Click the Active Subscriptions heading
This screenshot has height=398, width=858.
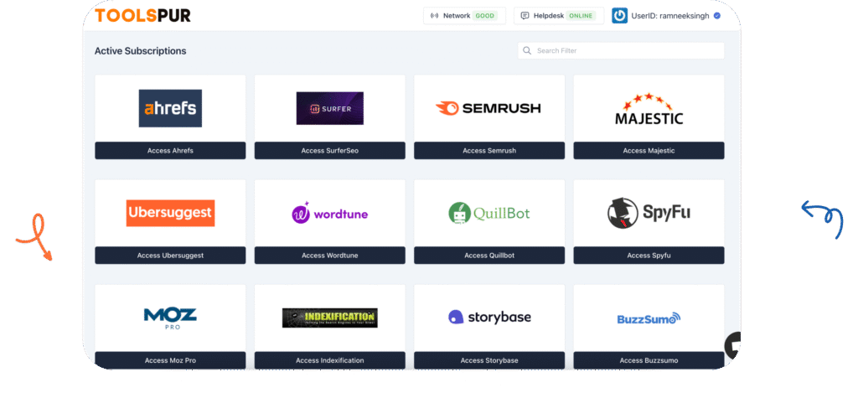[140, 51]
